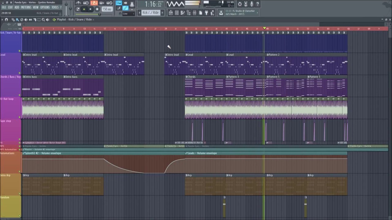Open the FILE menu

4,7
